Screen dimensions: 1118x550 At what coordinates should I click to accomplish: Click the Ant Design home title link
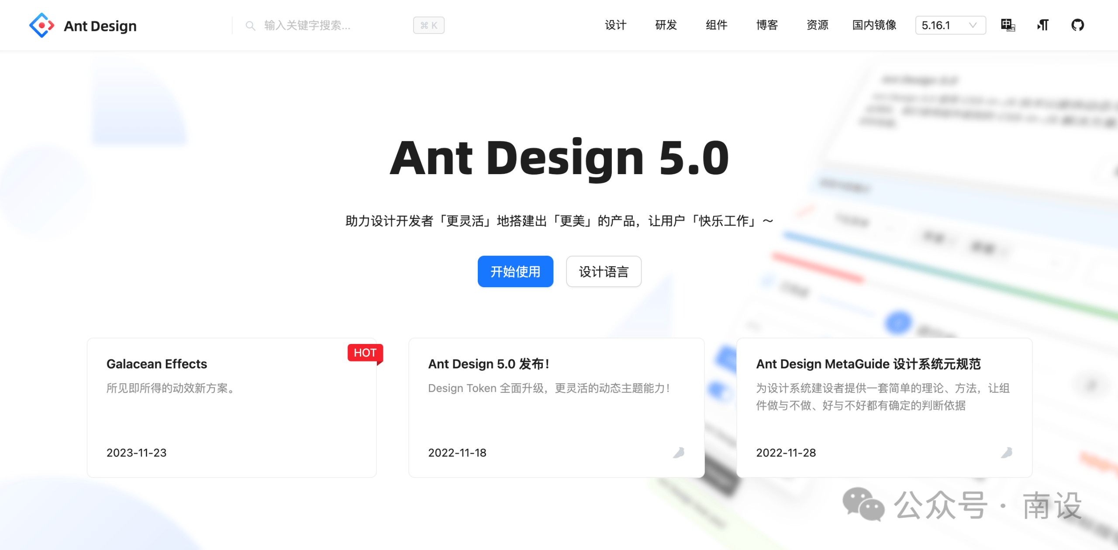point(100,26)
